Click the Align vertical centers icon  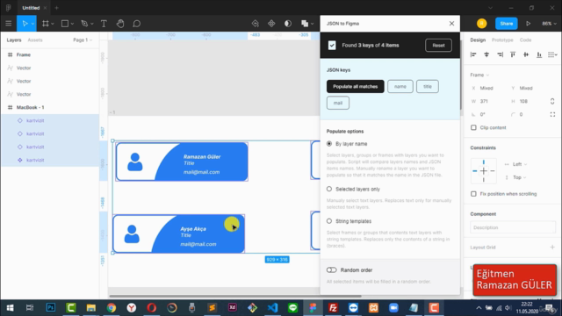coord(526,54)
